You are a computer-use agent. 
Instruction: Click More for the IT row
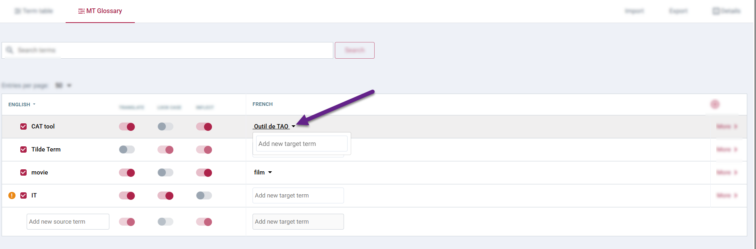(x=725, y=195)
